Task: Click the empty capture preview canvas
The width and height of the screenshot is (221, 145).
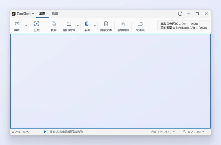Action: 110,81
